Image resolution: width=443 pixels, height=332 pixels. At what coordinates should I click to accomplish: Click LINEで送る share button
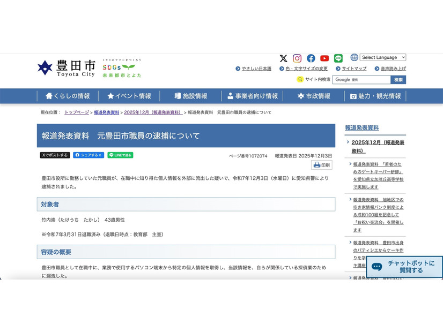[121, 155]
